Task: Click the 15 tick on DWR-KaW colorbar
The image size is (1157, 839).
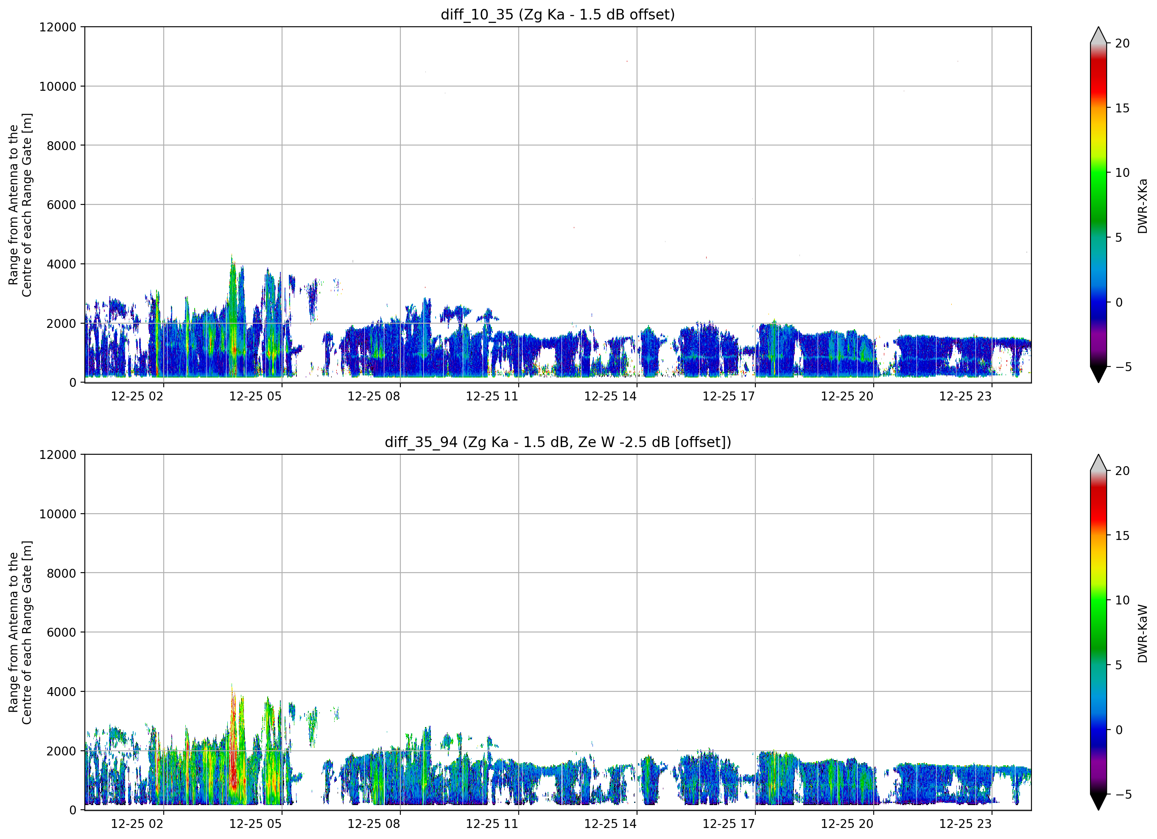Action: coord(1122,536)
